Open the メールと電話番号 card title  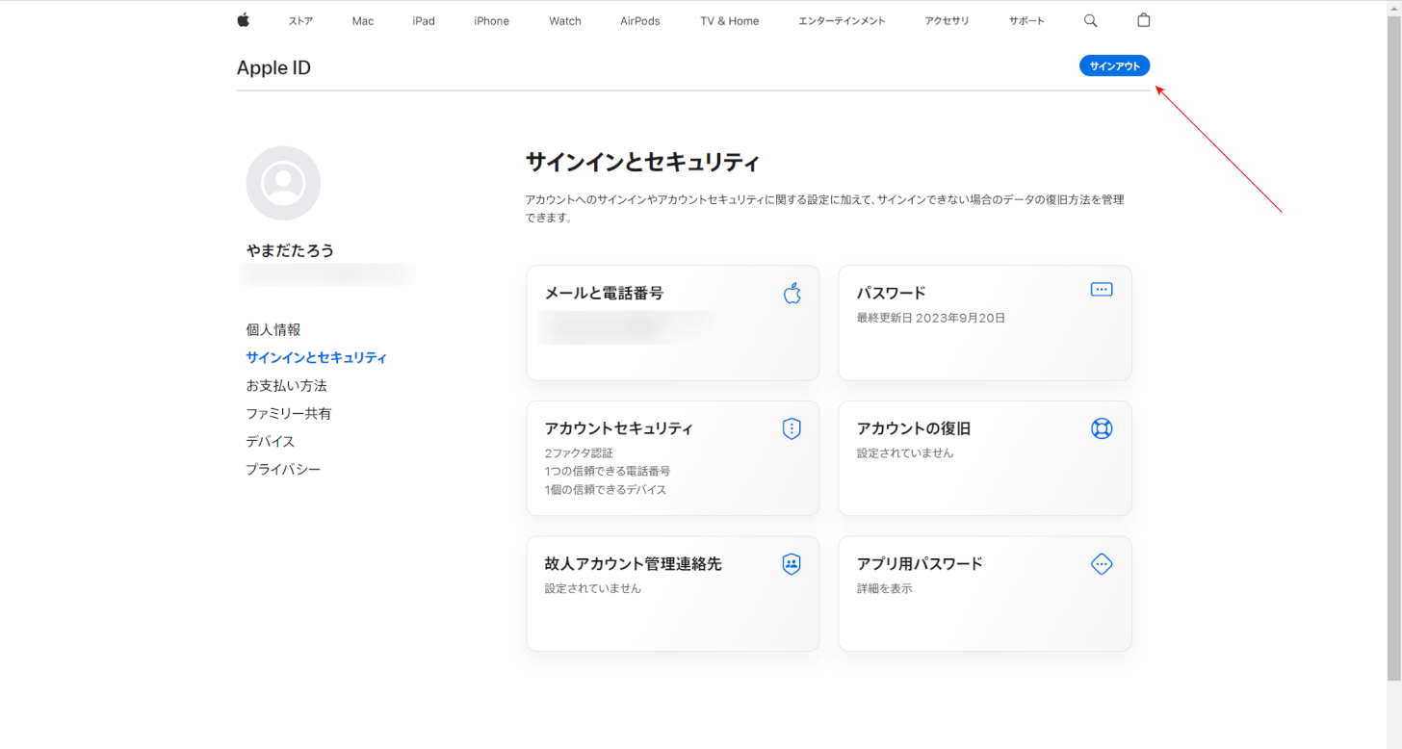click(604, 294)
